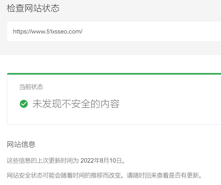221x185 pixels.
Task: Click the word 内容 ending the status message
Action: [x=110, y=104]
